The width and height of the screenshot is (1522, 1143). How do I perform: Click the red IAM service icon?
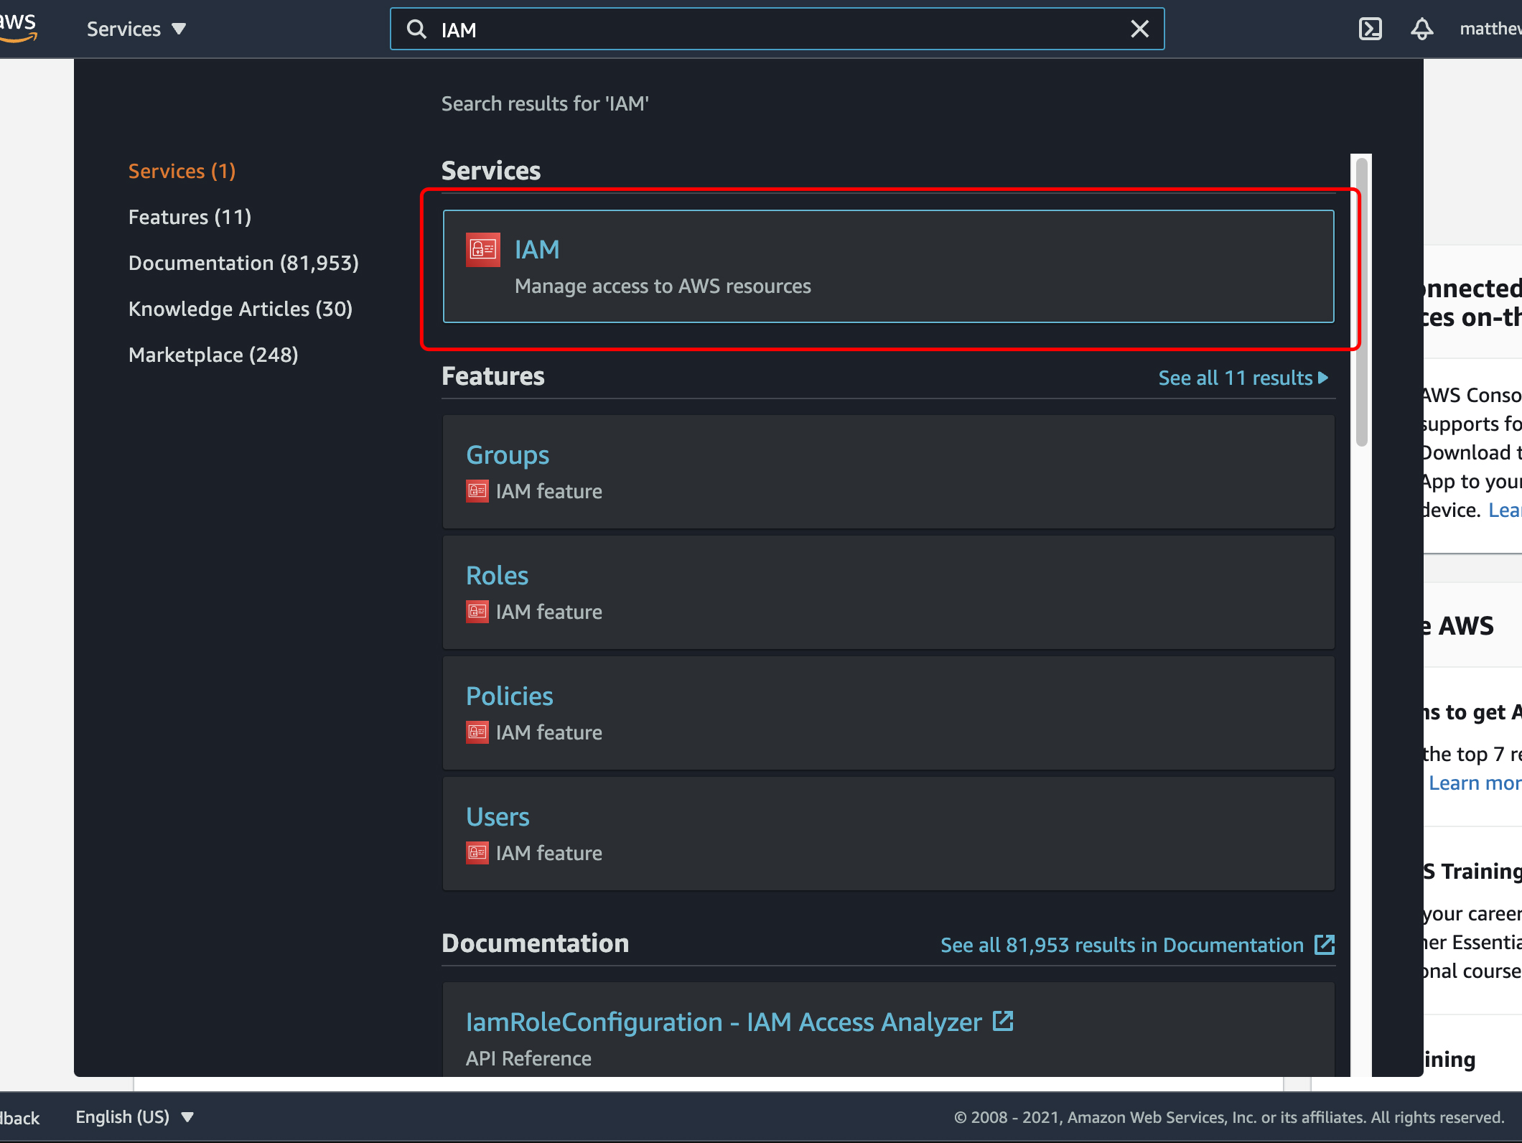pos(483,250)
